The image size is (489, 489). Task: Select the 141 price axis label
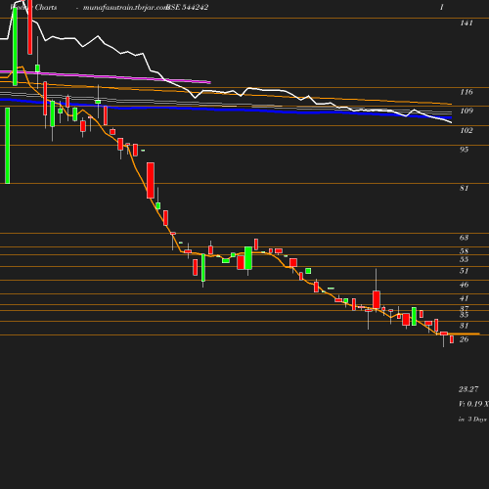pos(467,22)
